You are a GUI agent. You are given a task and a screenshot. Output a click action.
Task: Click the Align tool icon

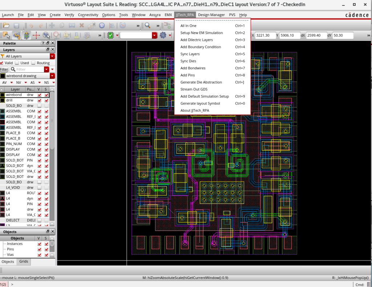coord(112,25)
